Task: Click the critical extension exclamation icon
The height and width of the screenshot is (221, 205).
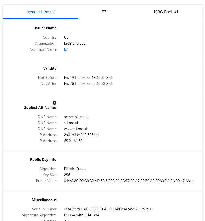Action: tap(55, 103)
